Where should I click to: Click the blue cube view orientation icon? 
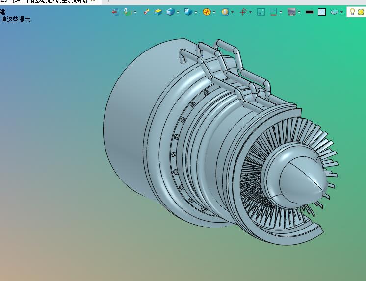click(x=170, y=12)
